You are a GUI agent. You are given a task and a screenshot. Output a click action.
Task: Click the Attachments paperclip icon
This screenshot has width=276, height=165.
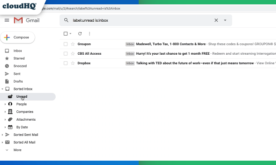point(10,119)
